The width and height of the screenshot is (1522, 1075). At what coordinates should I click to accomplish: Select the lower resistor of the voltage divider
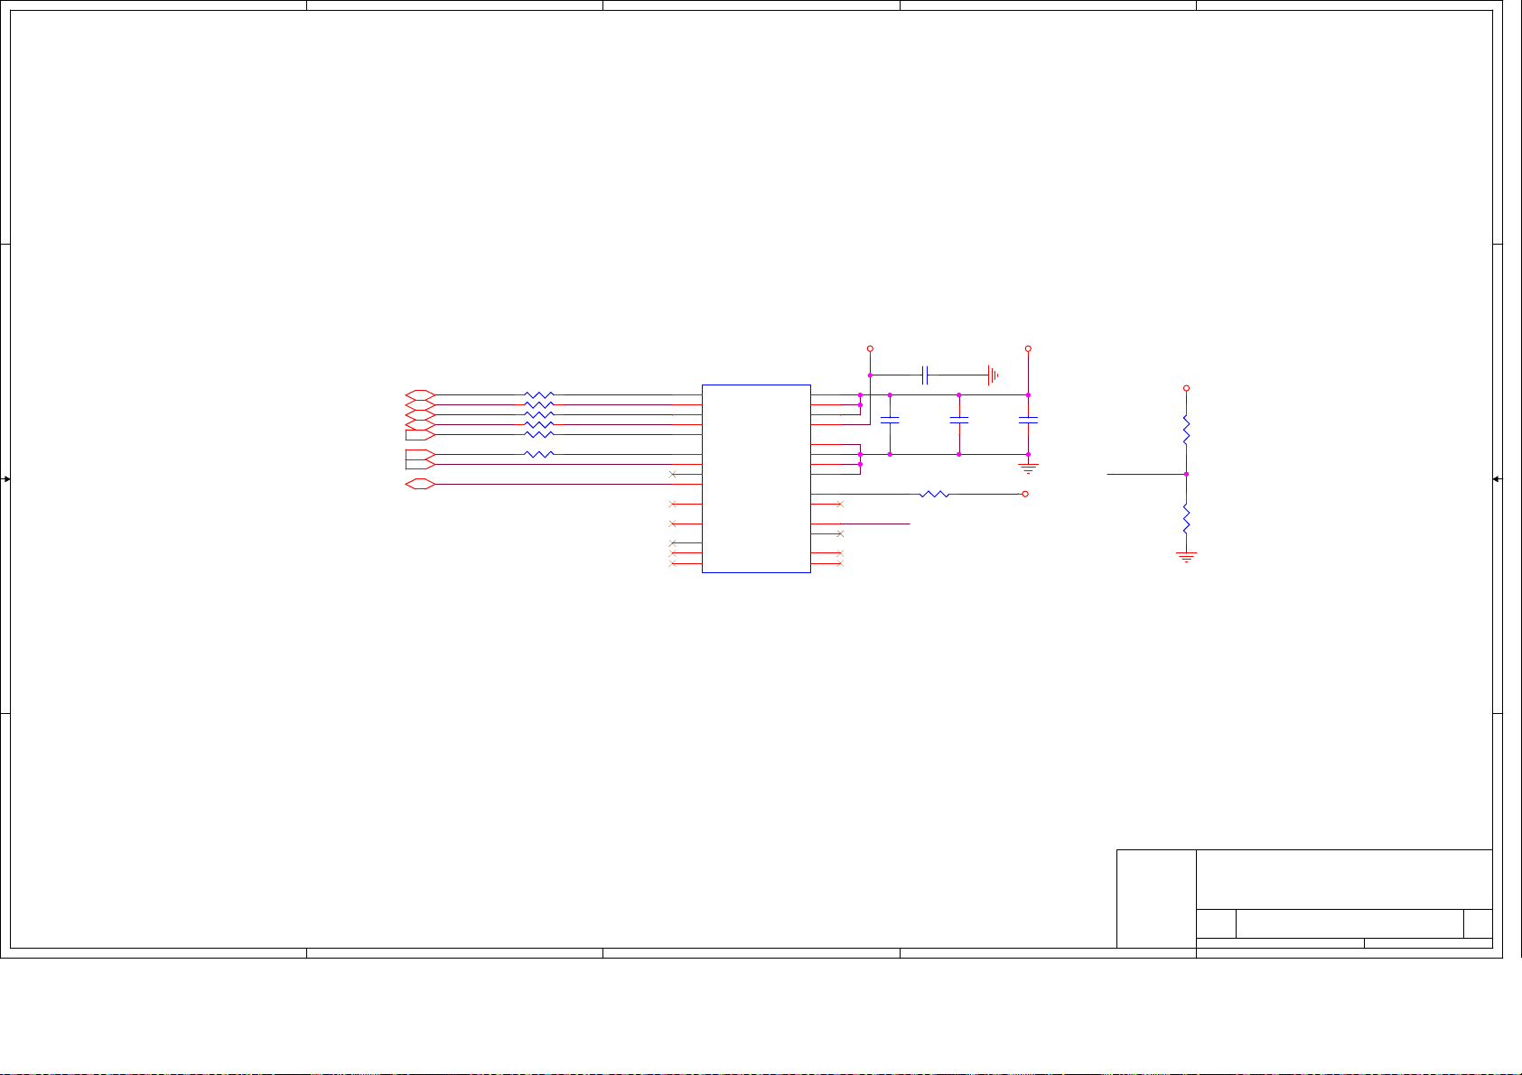click(x=1186, y=519)
